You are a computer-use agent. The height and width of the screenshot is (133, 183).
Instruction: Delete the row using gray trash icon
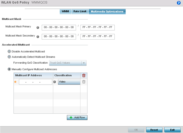pos(84,82)
